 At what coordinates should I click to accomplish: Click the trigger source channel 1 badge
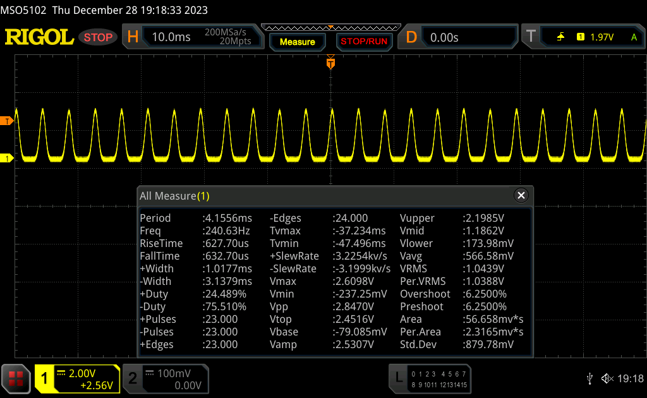pyautogui.click(x=581, y=37)
